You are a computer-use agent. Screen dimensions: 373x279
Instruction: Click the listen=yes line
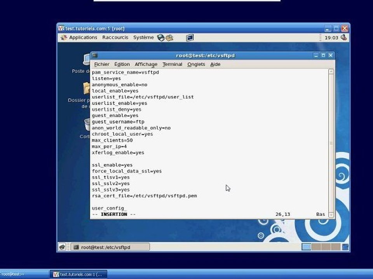pos(106,78)
